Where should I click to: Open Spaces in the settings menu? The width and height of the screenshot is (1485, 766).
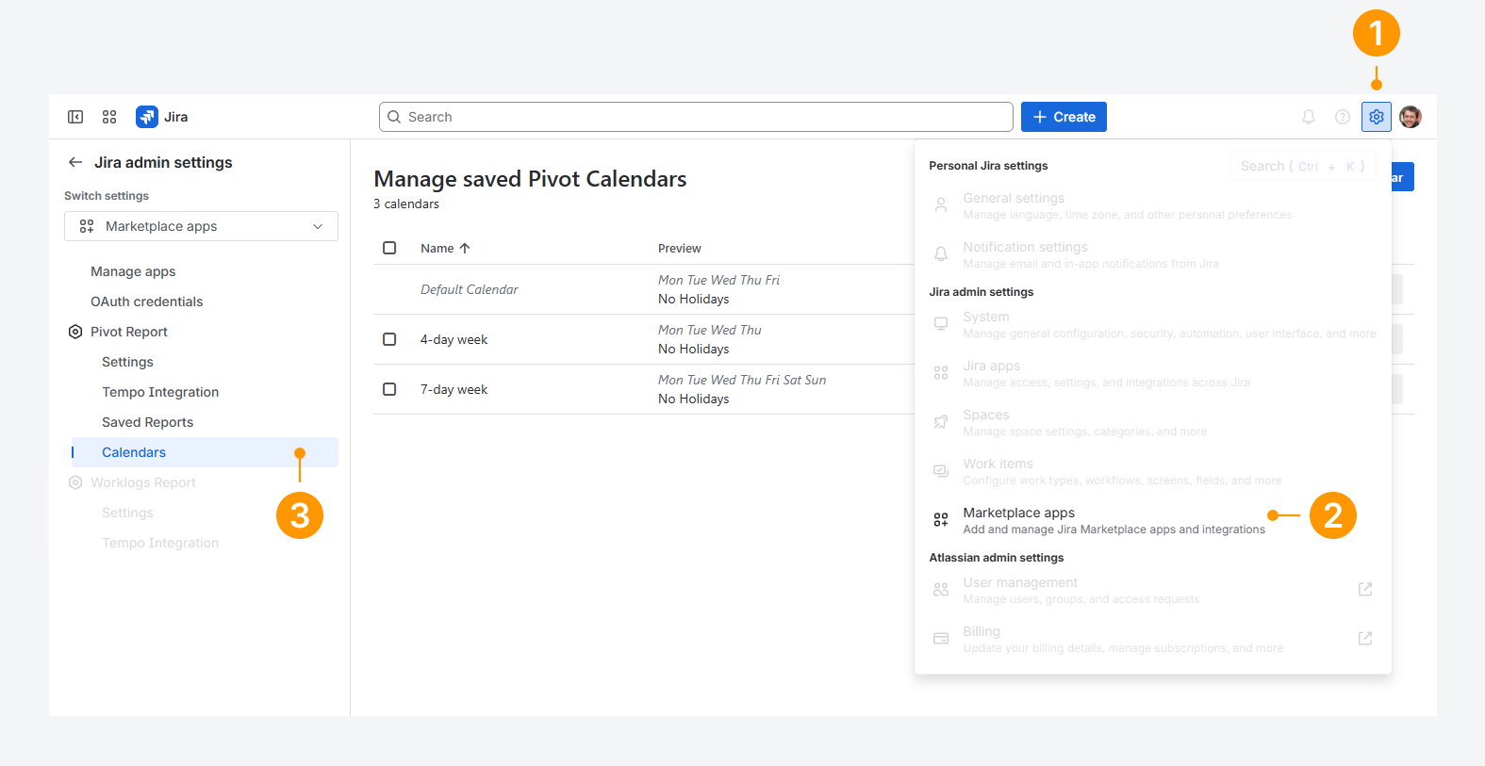(1152, 422)
